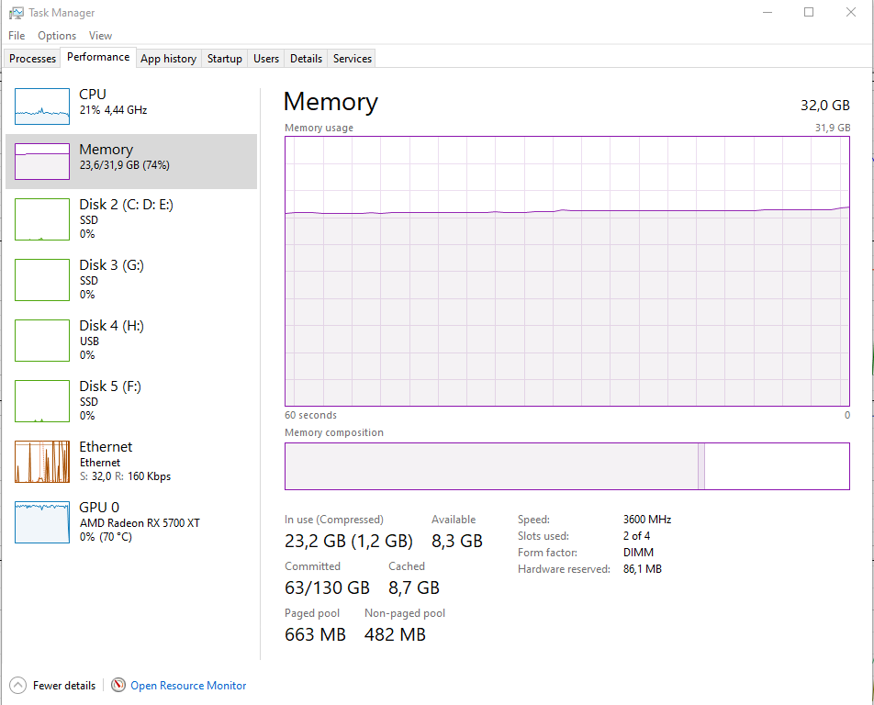Click the Memory composition bar
Viewport: 874px width, 705px height.
(x=566, y=466)
